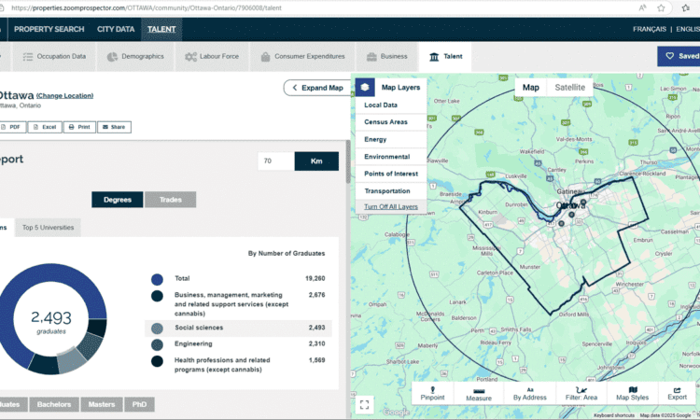The width and height of the screenshot is (700, 420).
Task: Click Turn Off All Layers link
Action: click(391, 206)
